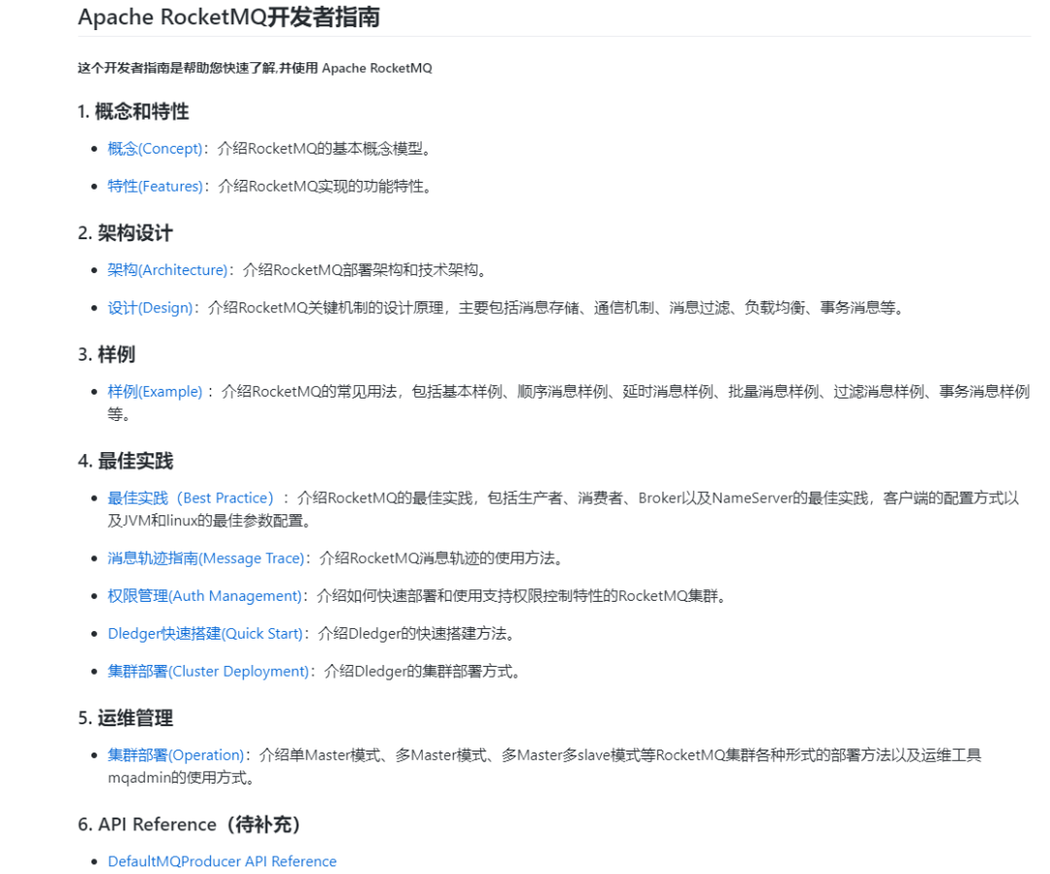The height and width of the screenshot is (874, 1050).
Task: Click text 及JVM和linux的最佳参数配置
Action: [205, 521]
